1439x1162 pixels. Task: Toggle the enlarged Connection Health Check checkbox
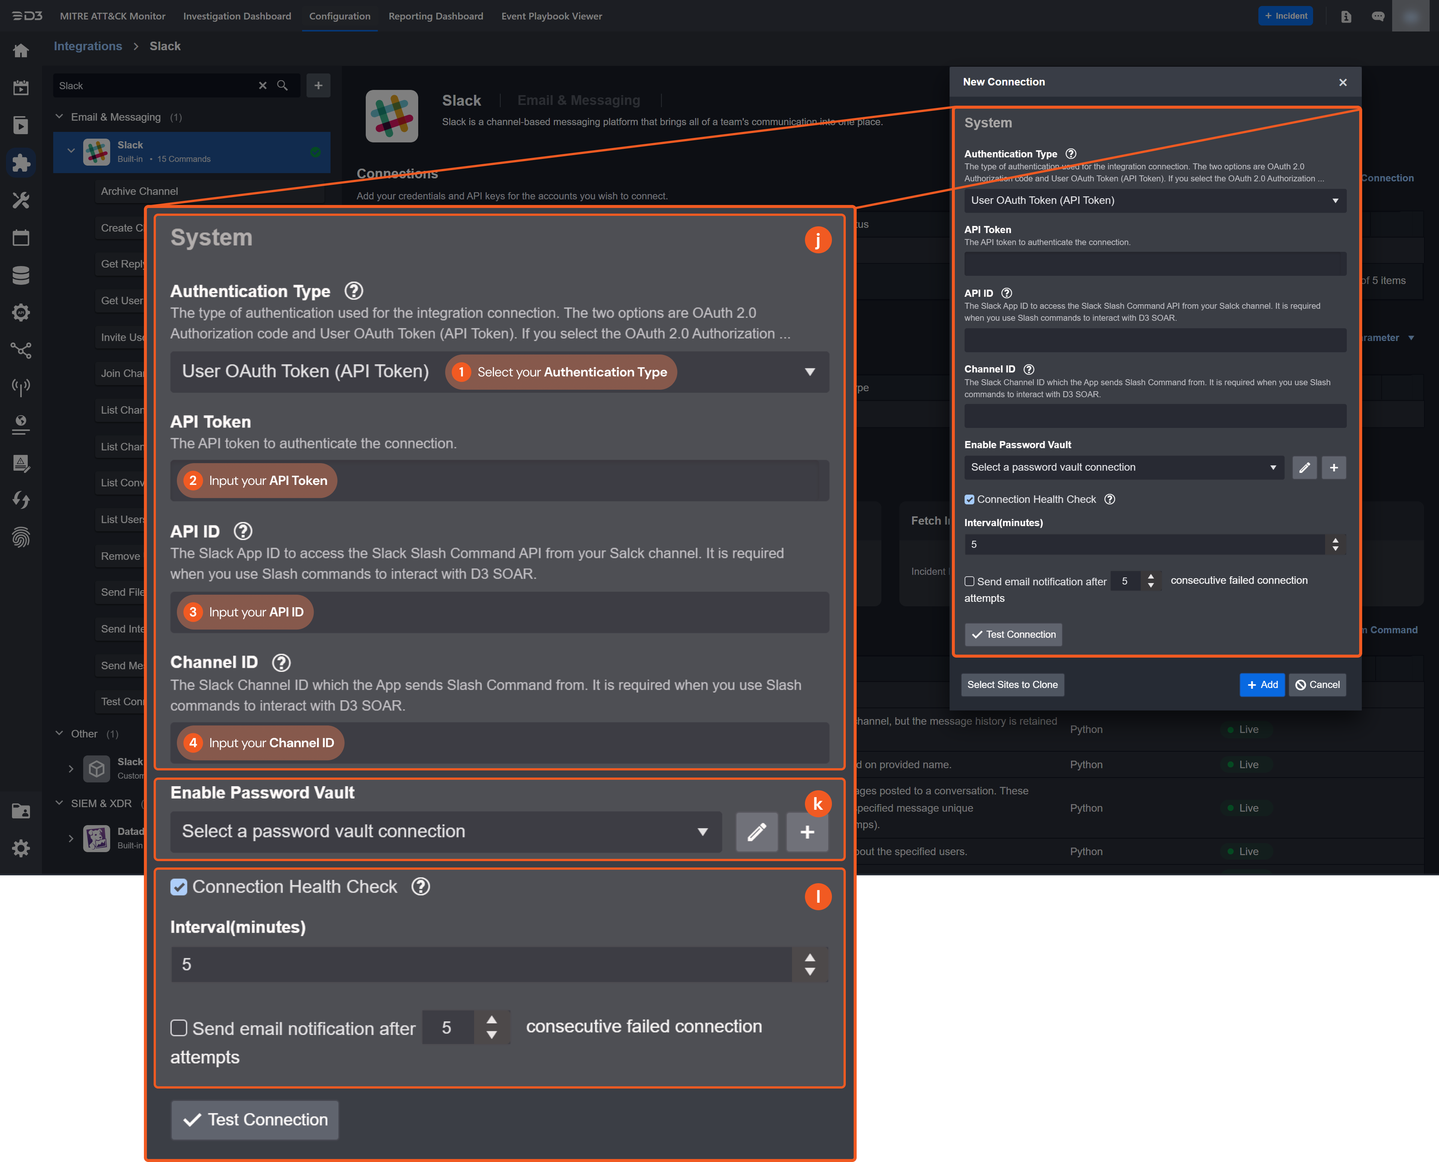(x=179, y=887)
